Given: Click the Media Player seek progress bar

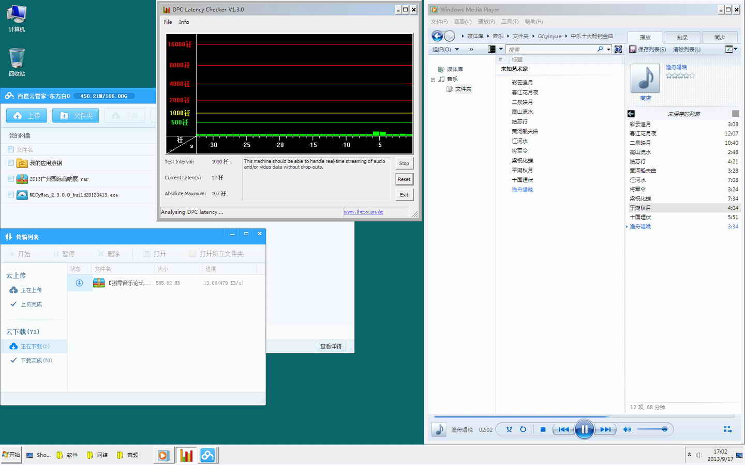Looking at the screenshot, I should click(x=584, y=416).
